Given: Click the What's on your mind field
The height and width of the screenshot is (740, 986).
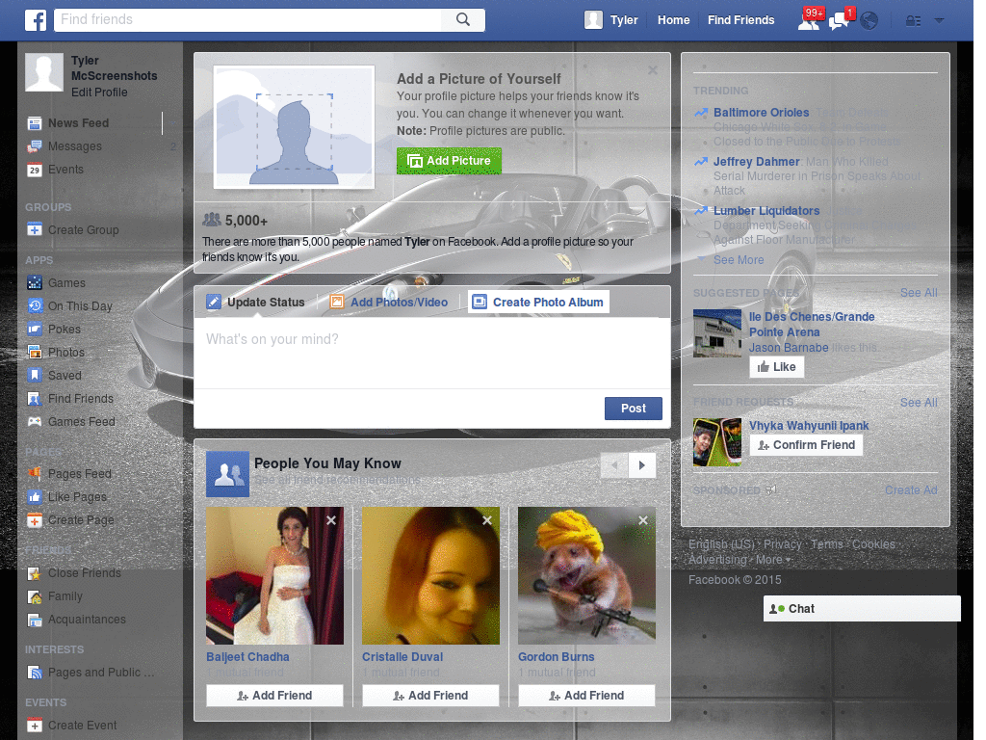Looking at the screenshot, I should [432, 353].
